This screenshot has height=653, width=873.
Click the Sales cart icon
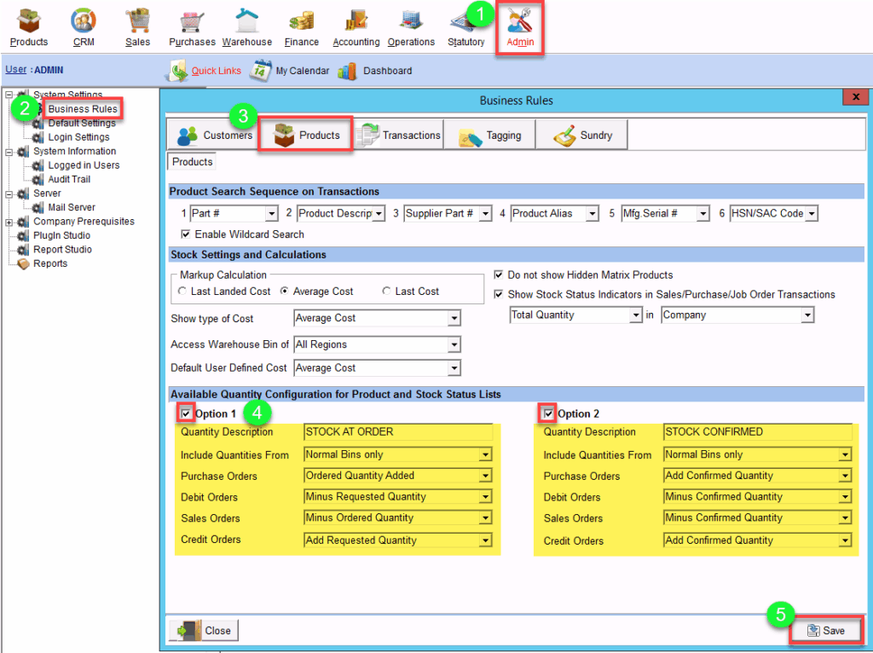click(137, 20)
